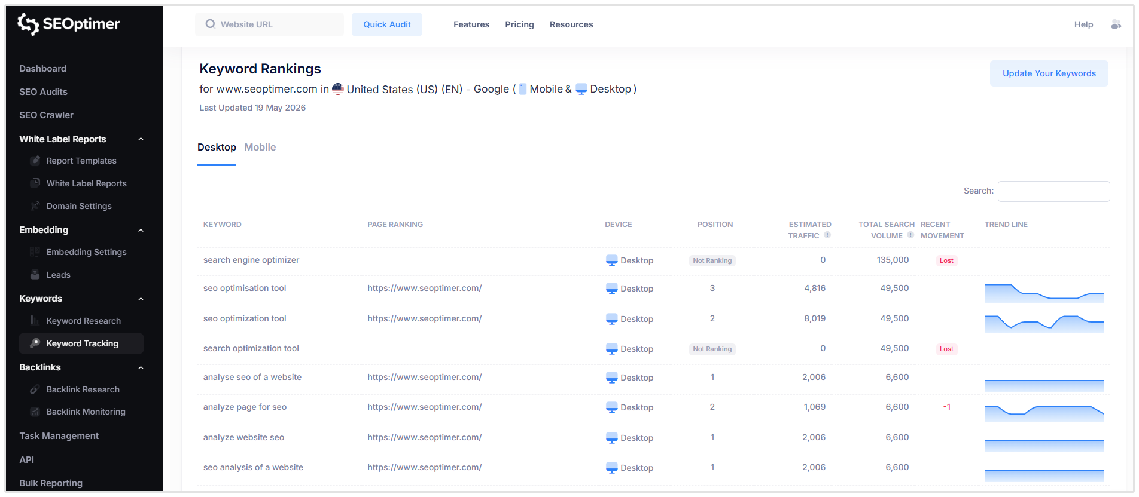Click the Estimated Traffic info icon
Image resolution: width=1139 pixels, height=497 pixels.
(x=827, y=235)
